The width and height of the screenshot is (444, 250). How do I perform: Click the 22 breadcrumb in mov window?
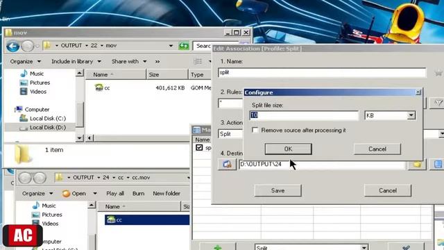click(94, 46)
